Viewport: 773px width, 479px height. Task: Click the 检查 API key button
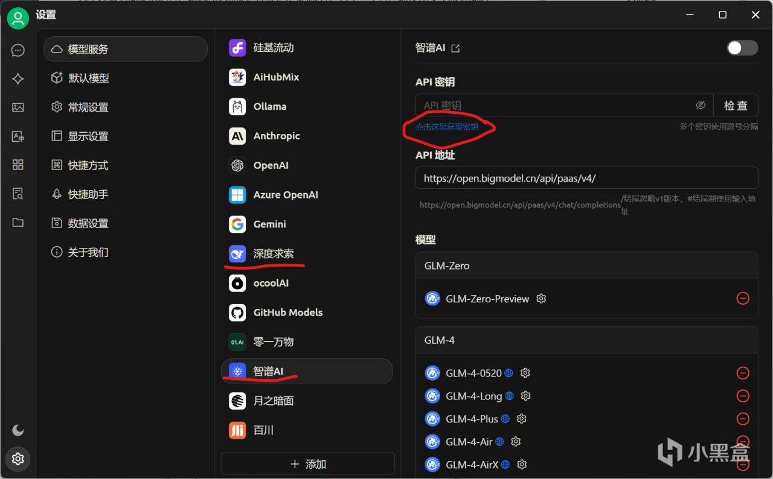pyautogui.click(x=736, y=105)
